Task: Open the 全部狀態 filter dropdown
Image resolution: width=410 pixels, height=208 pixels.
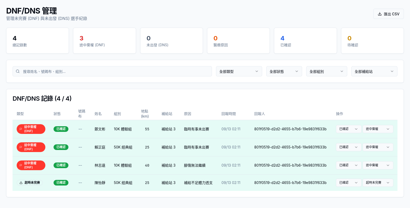Action: (x=284, y=71)
